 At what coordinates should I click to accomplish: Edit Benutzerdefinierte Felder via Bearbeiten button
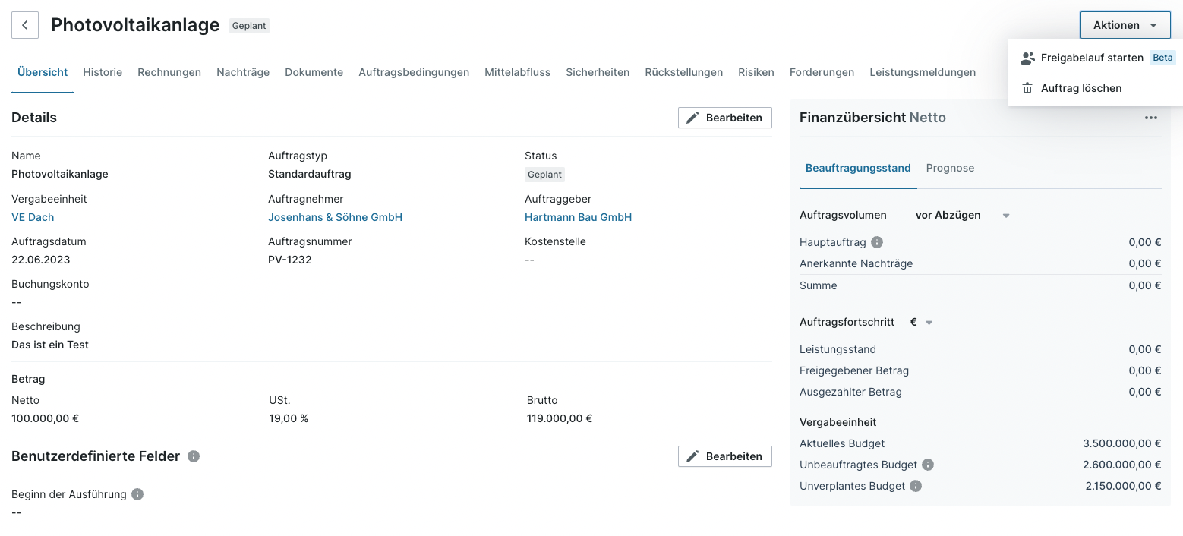pyautogui.click(x=724, y=456)
